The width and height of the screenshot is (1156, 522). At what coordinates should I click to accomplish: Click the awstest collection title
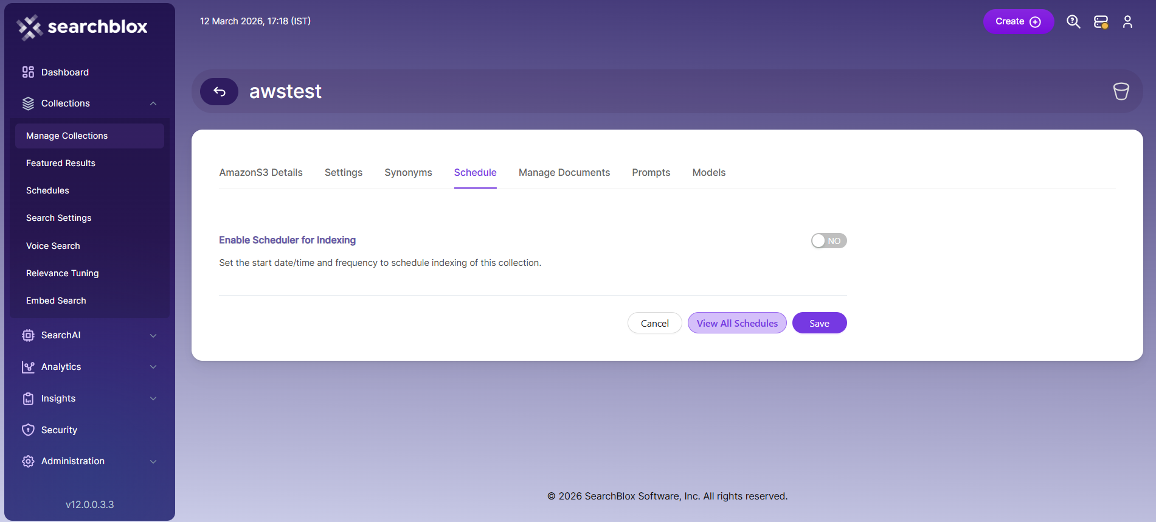click(x=285, y=91)
